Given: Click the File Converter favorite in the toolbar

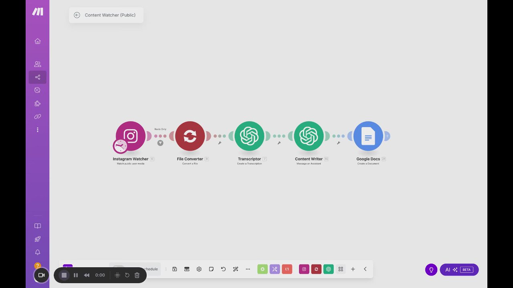Looking at the screenshot, I should point(316,269).
